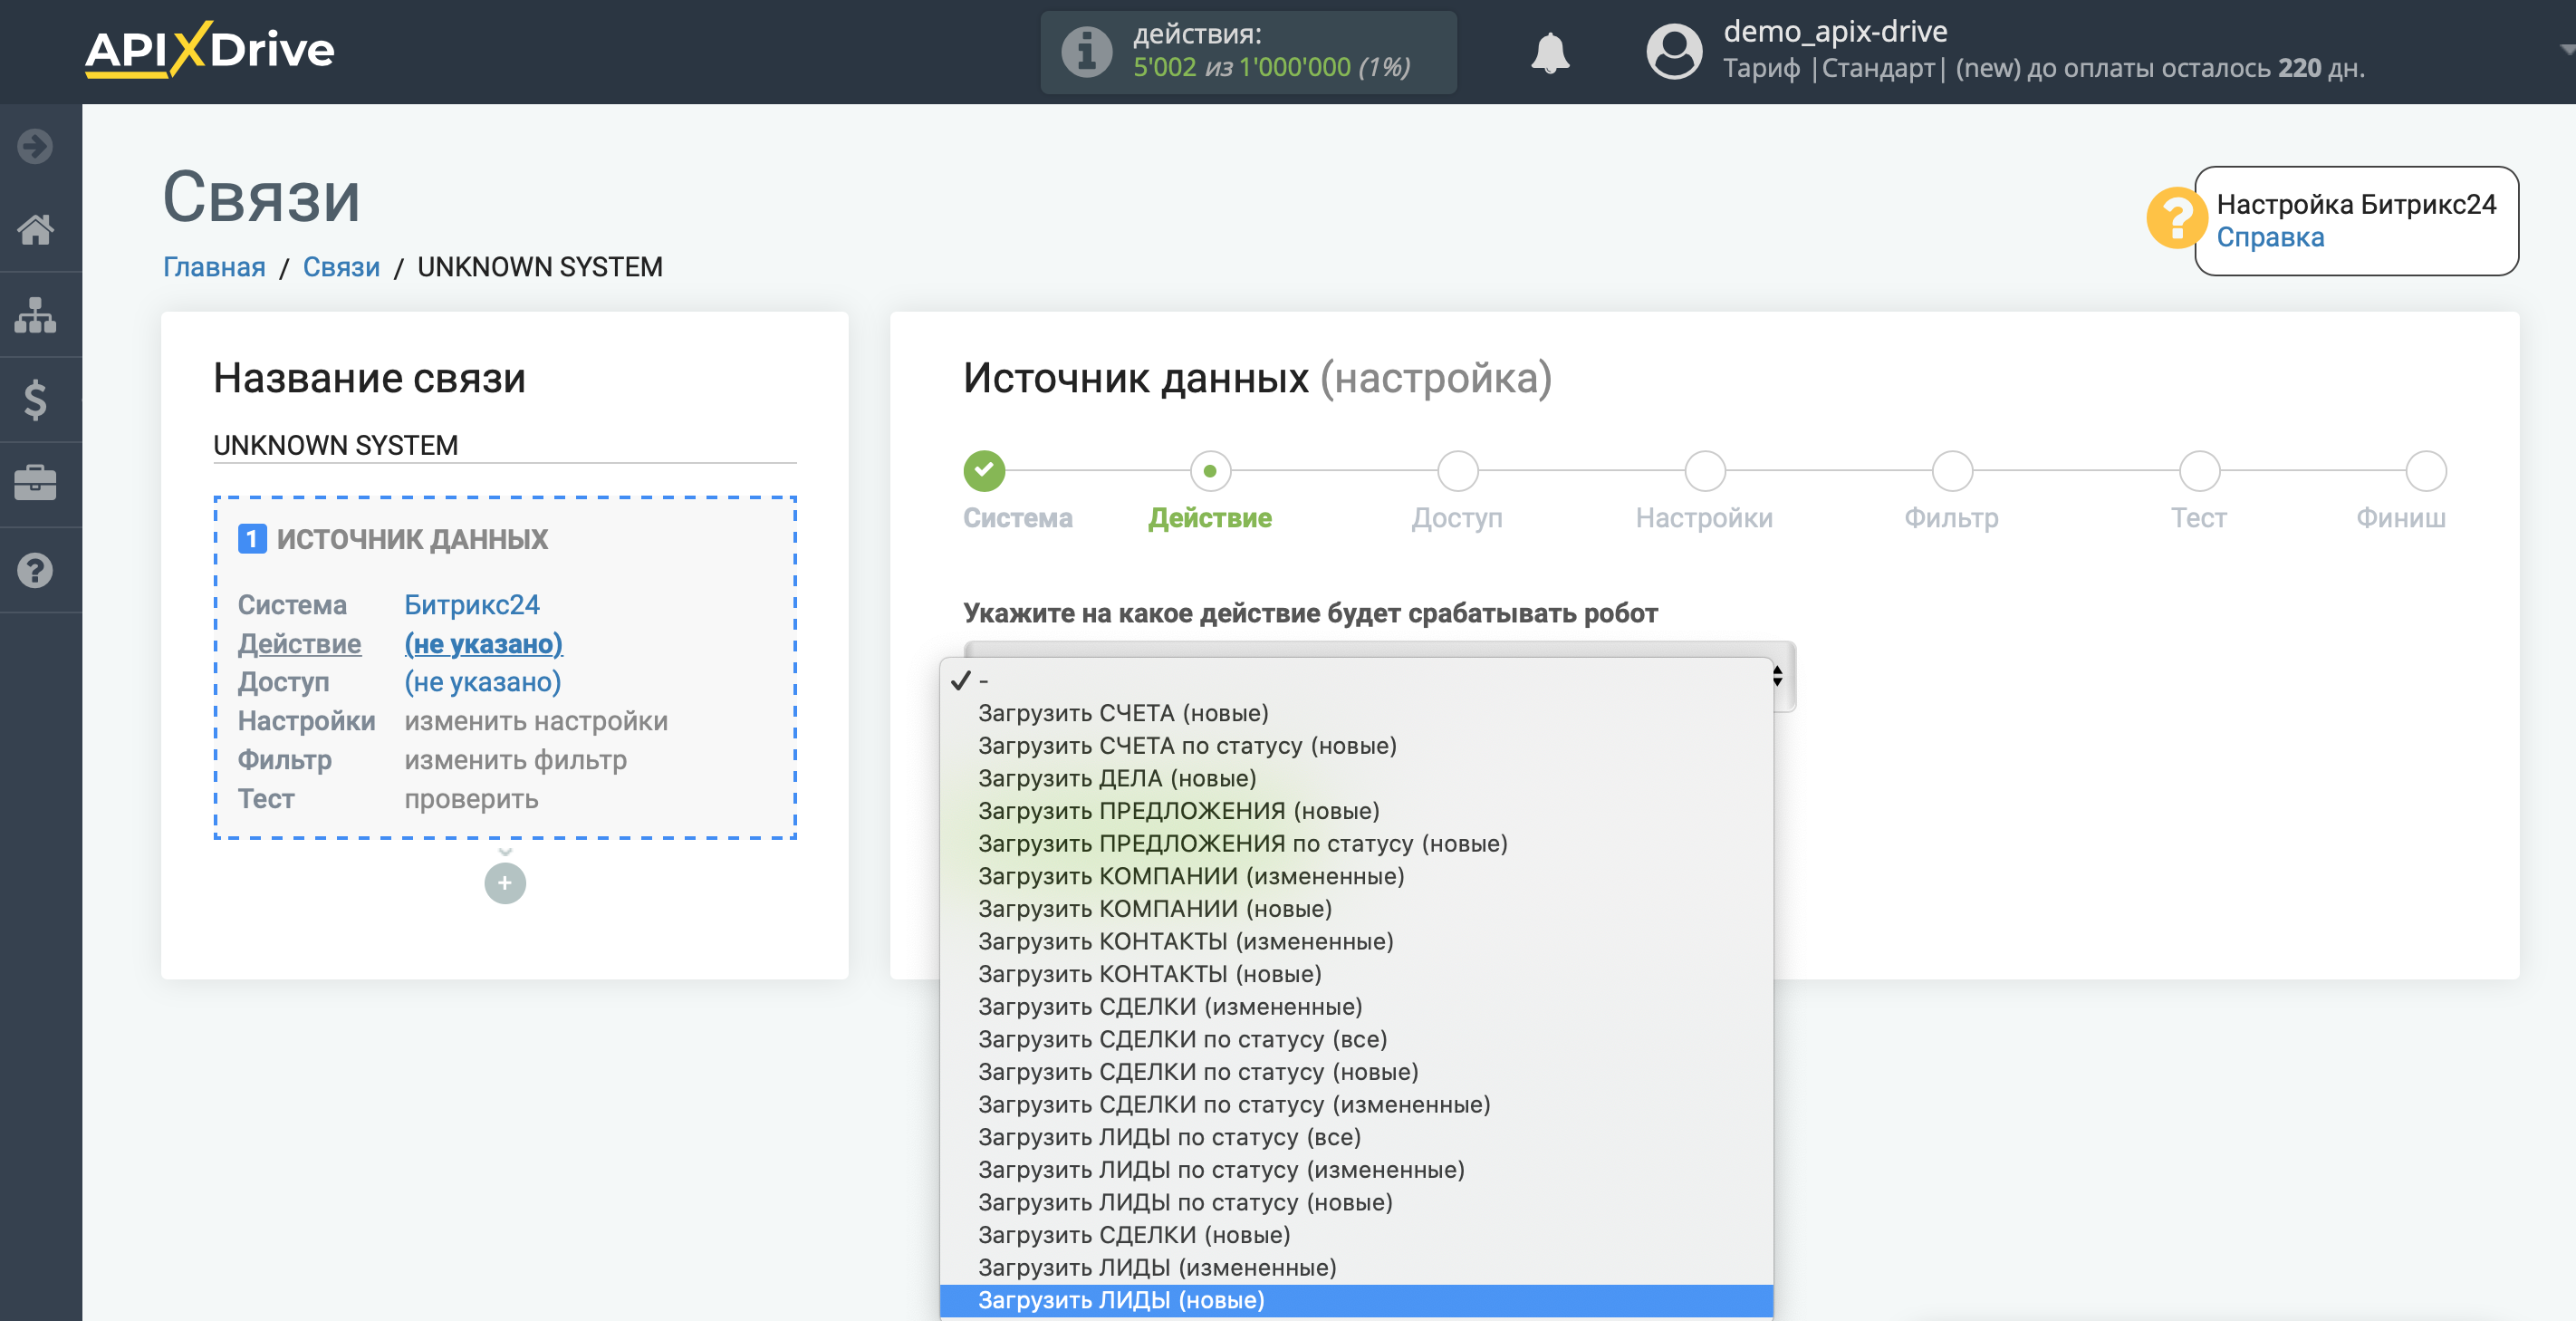Choose Загрузить СДЕЛКИ по статусу (новые)
This screenshot has width=2576, height=1321.
pyautogui.click(x=1356, y=1072)
